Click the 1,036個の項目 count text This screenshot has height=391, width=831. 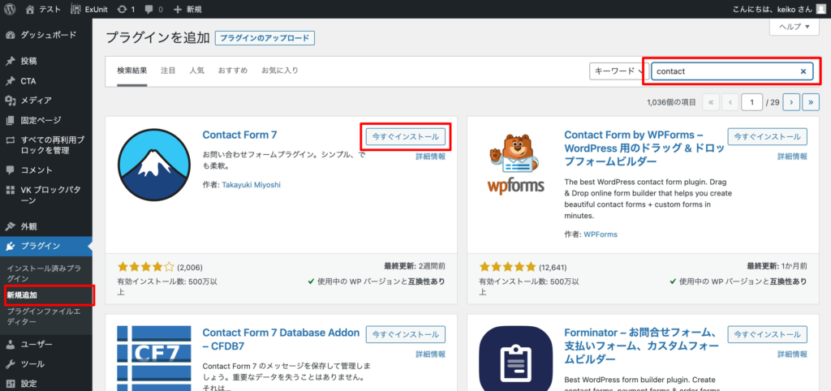(671, 102)
